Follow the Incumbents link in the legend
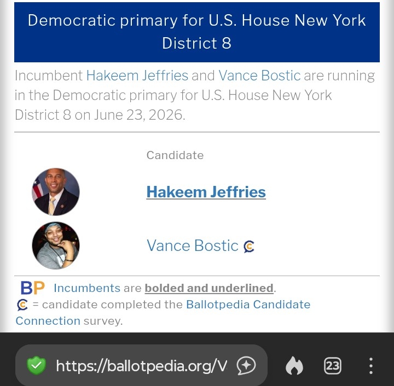The width and height of the screenshot is (394, 386). point(87,288)
